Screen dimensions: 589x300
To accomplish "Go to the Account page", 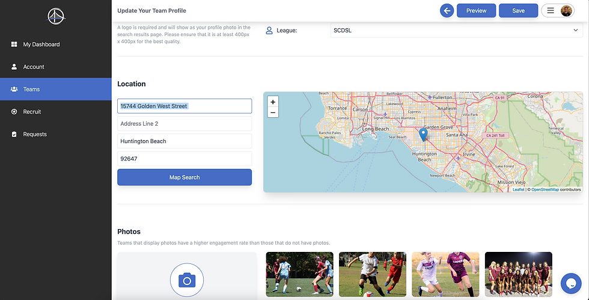I will point(55,67).
